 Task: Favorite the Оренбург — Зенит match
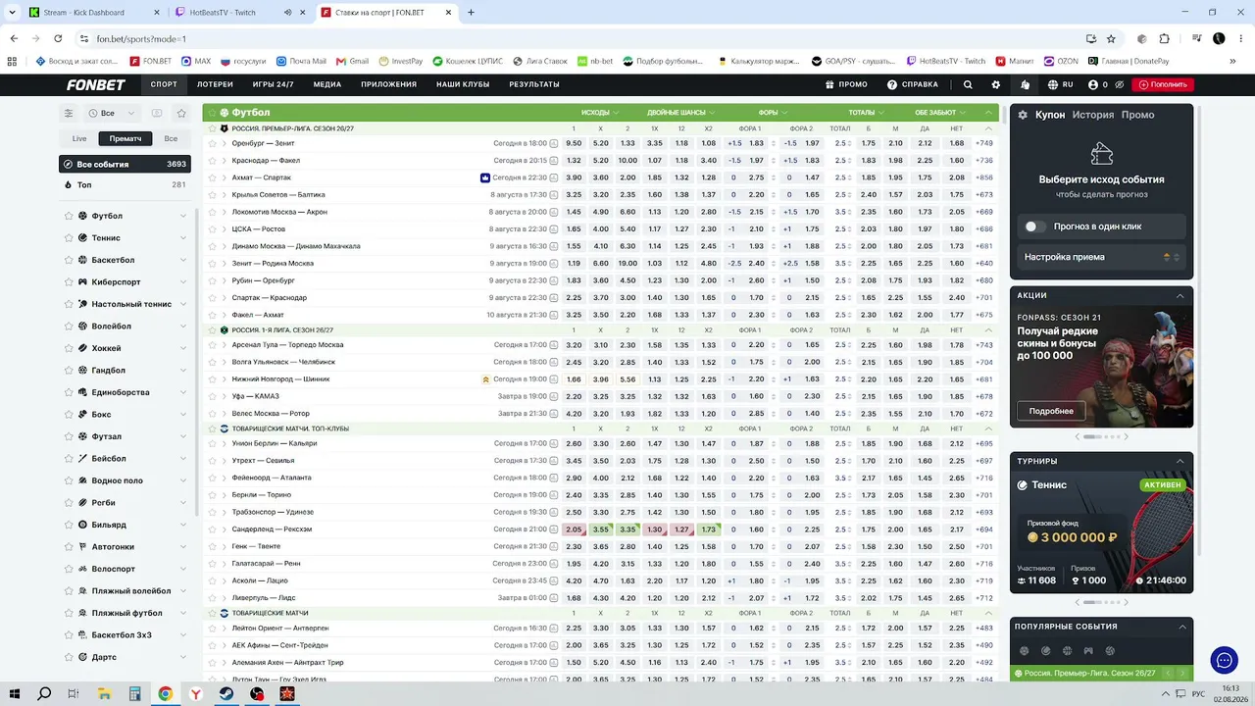211,143
